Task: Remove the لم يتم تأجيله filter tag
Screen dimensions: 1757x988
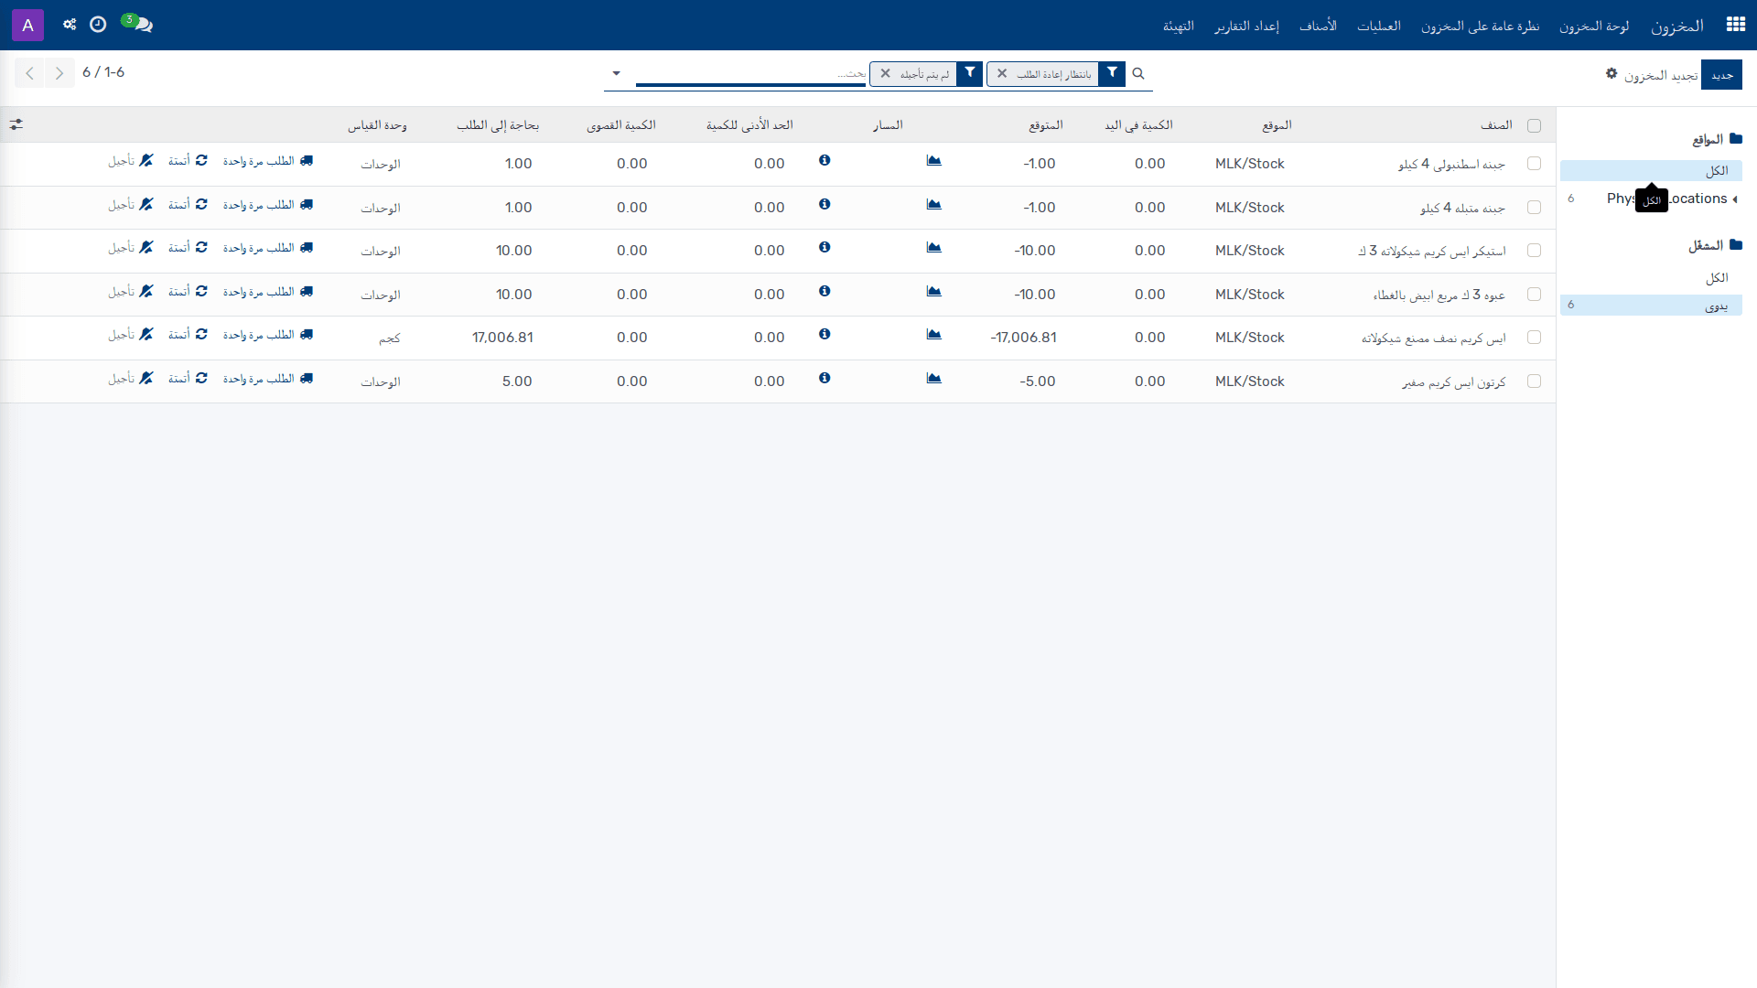Action: pos(885,74)
